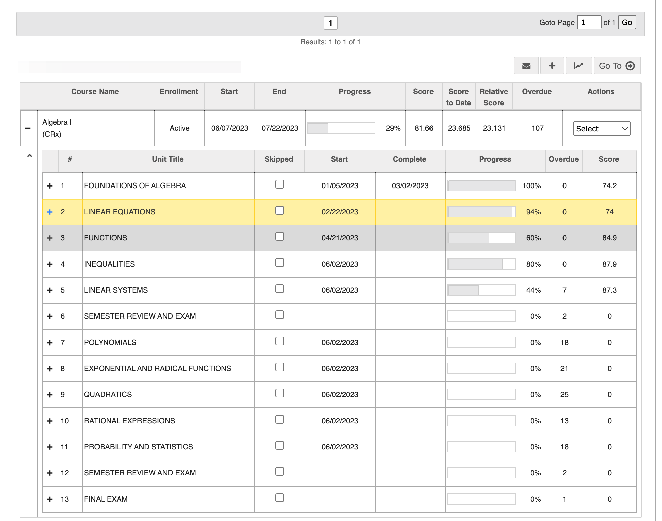Check Skipped for Linear Equations
Screen dimensions: 662x521
[x=280, y=210]
